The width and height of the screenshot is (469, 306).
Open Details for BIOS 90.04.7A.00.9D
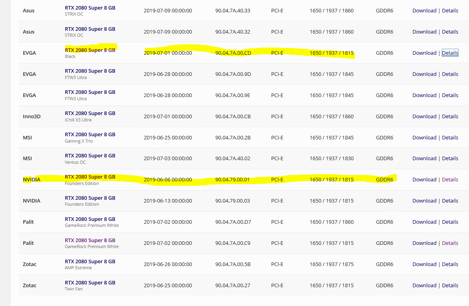450,74
